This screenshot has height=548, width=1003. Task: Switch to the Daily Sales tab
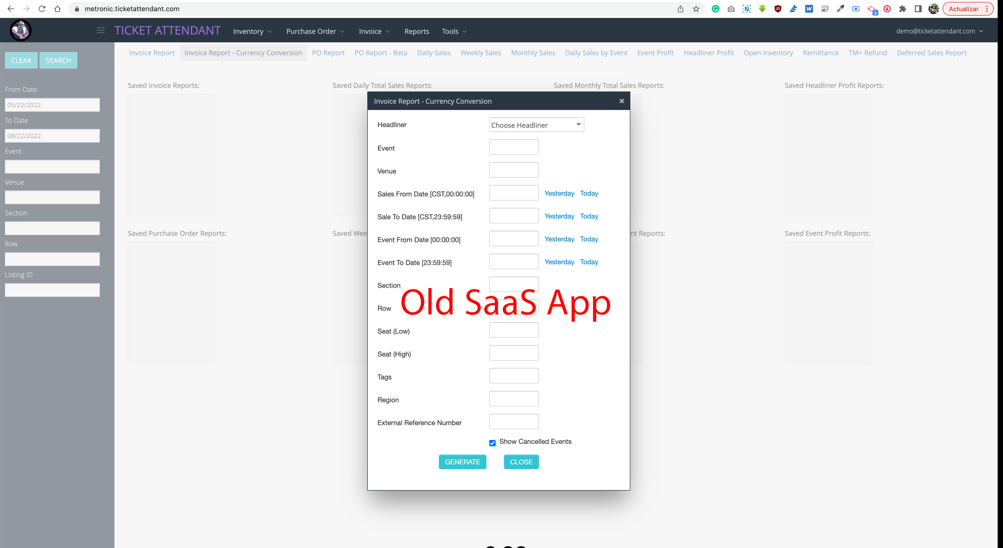point(434,53)
